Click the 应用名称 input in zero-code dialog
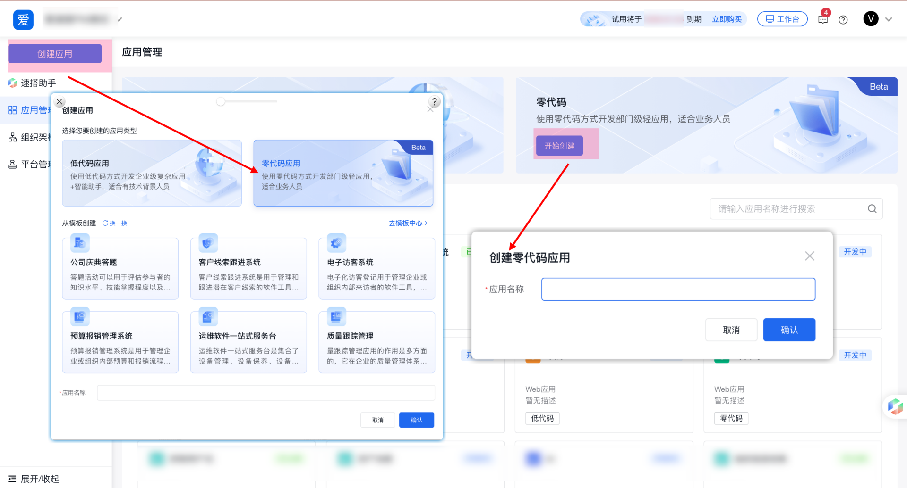Viewport: 907px width, 488px height. [678, 289]
